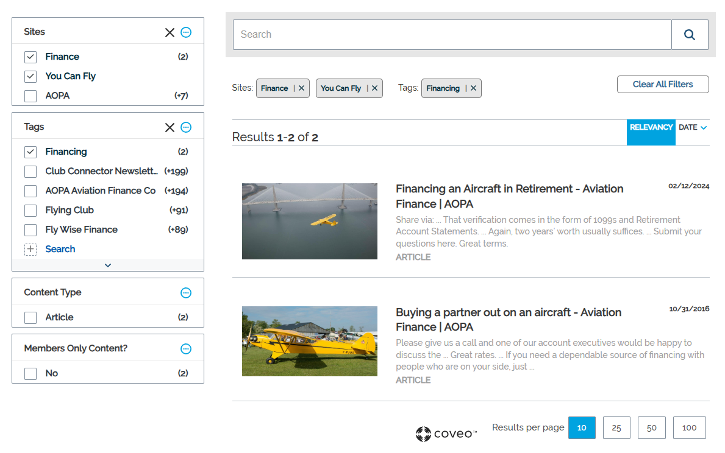Click the plus icon beside Tags Search
This screenshot has height=453, width=725.
[30, 250]
